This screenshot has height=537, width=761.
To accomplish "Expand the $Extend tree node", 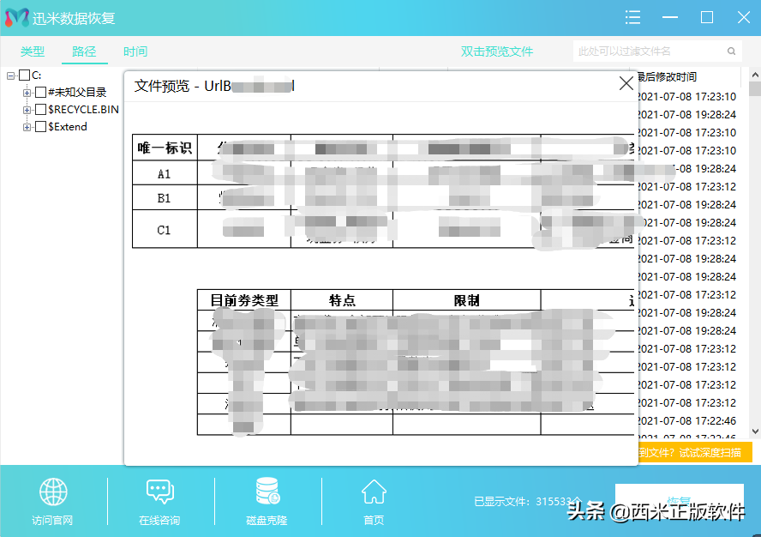I will point(27,126).
